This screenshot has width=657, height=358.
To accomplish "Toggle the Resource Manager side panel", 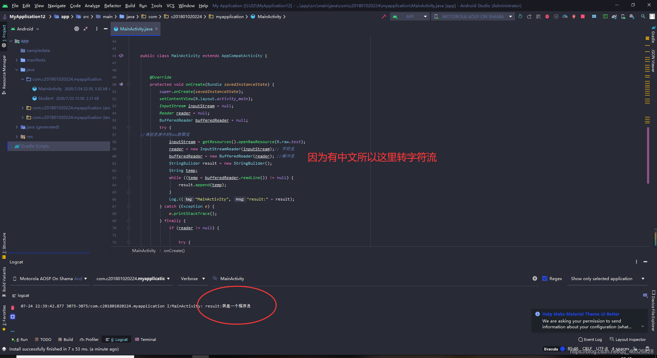I will click(x=4, y=74).
